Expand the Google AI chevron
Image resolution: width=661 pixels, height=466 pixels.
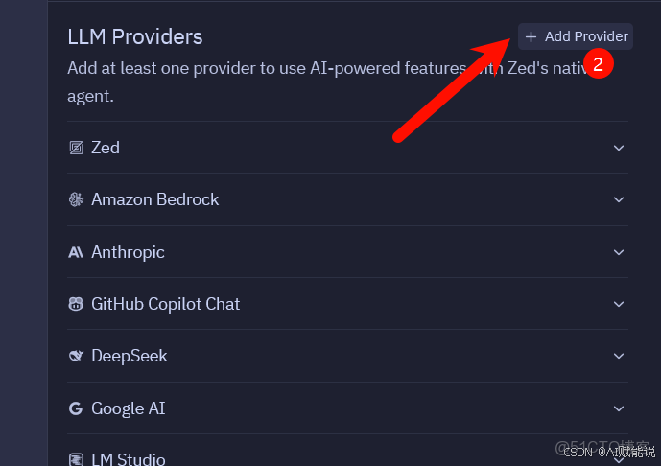619,408
